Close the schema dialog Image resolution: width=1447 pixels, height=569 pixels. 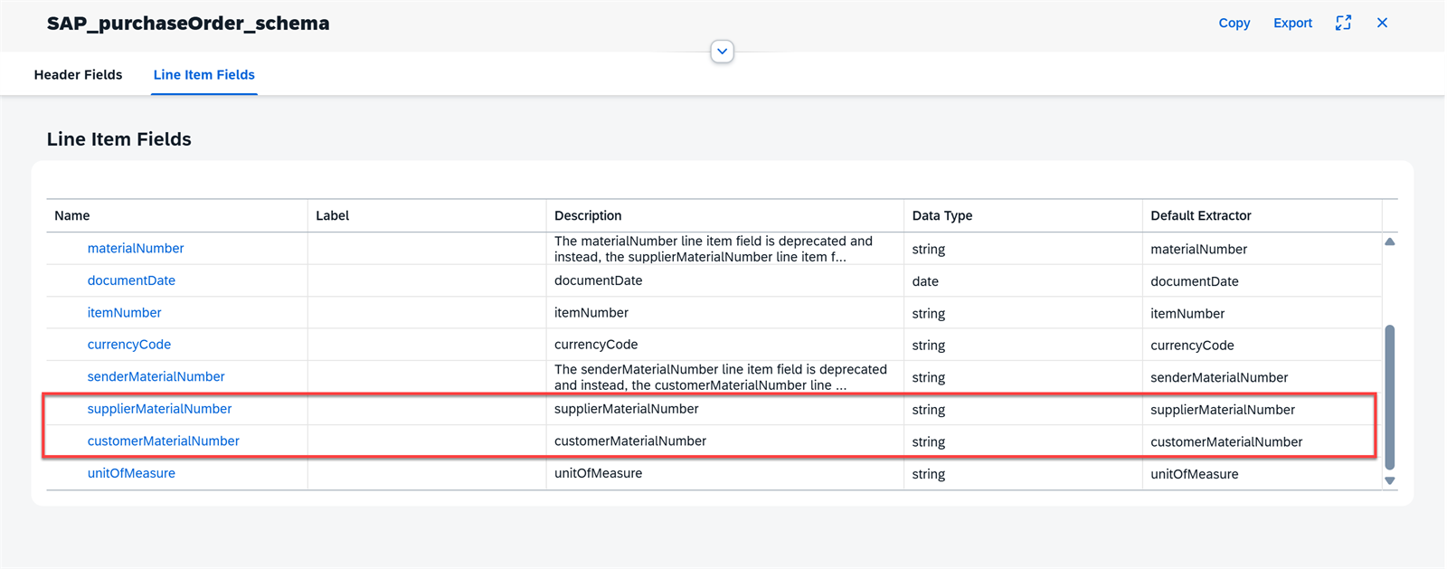pyautogui.click(x=1382, y=23)
